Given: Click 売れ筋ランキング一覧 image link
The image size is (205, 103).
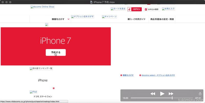Looking at the screenshot, I should click(41, 68).
